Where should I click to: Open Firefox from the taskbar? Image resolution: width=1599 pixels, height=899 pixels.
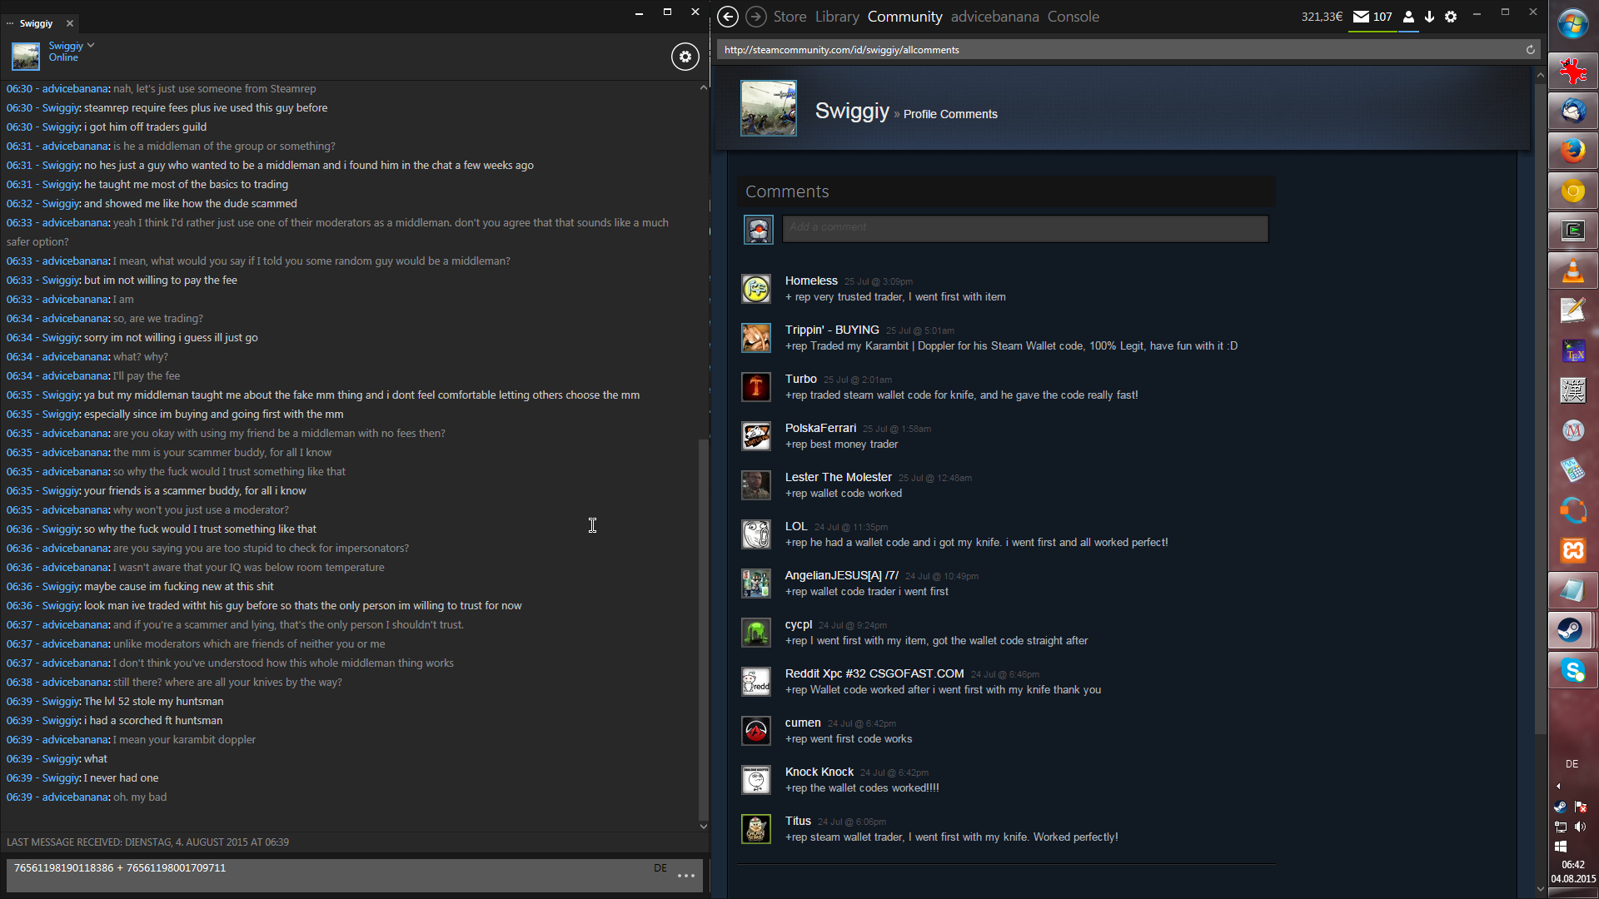[x=1572, y=151]
